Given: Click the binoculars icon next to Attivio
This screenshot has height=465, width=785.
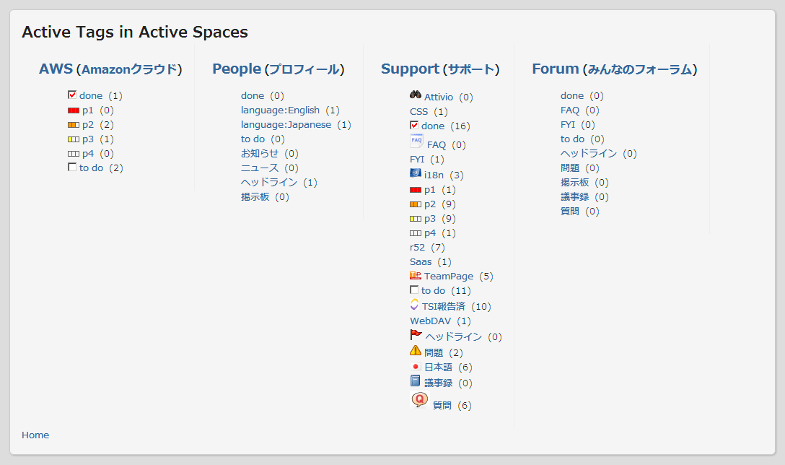Looking at the screenshot, I should (416, 95).
